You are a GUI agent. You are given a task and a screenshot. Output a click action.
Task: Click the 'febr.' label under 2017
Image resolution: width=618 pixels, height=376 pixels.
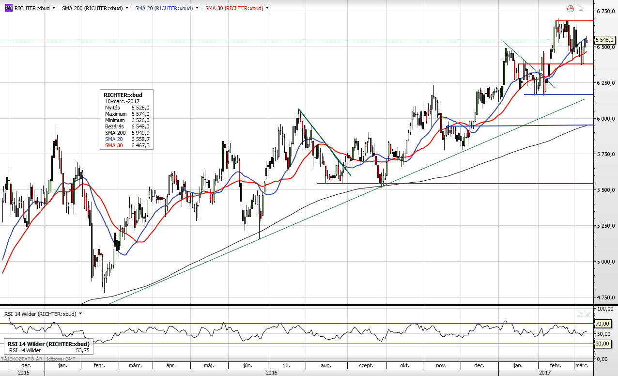[x=556, y=365]
